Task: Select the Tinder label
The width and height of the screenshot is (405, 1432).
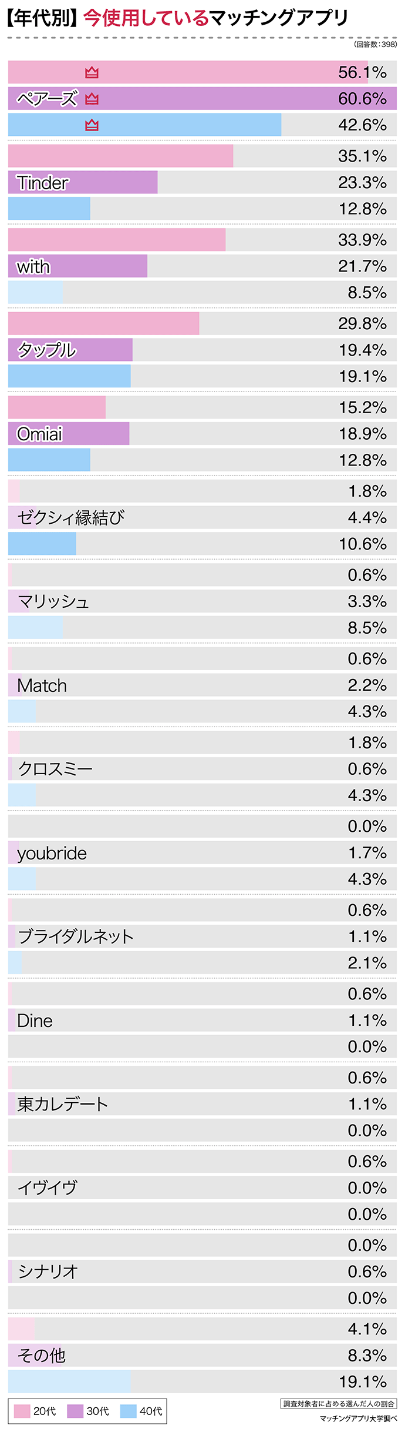Action: tap(42, 183)
